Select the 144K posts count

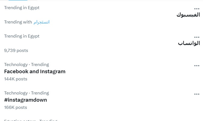(x=16, y=79)
